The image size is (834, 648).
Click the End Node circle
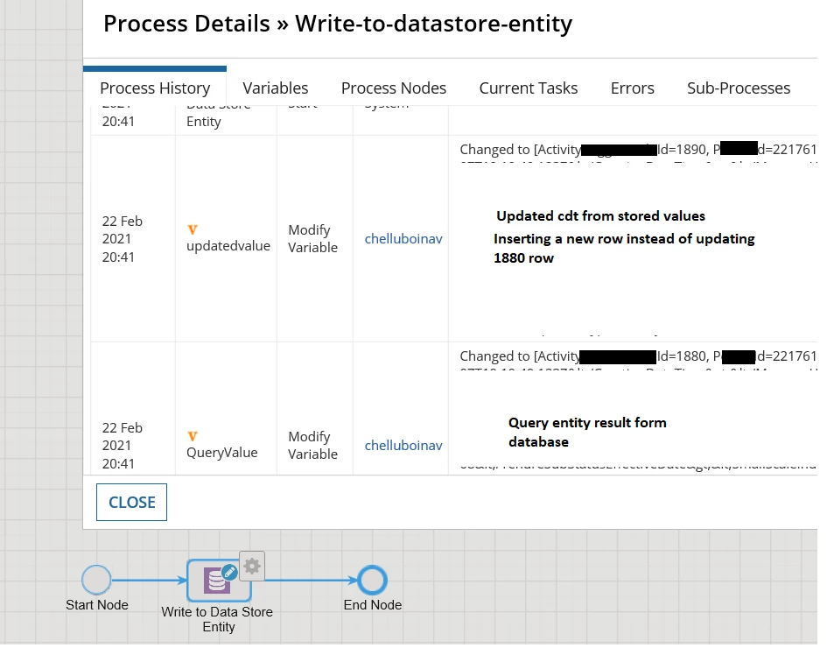click(x=372, y=580)
